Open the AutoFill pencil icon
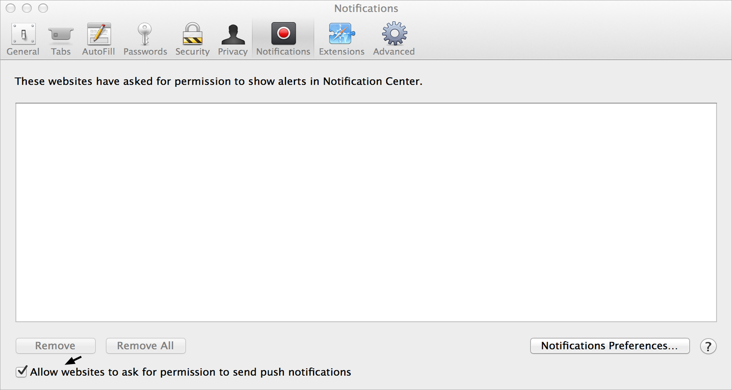 [98, 34]
